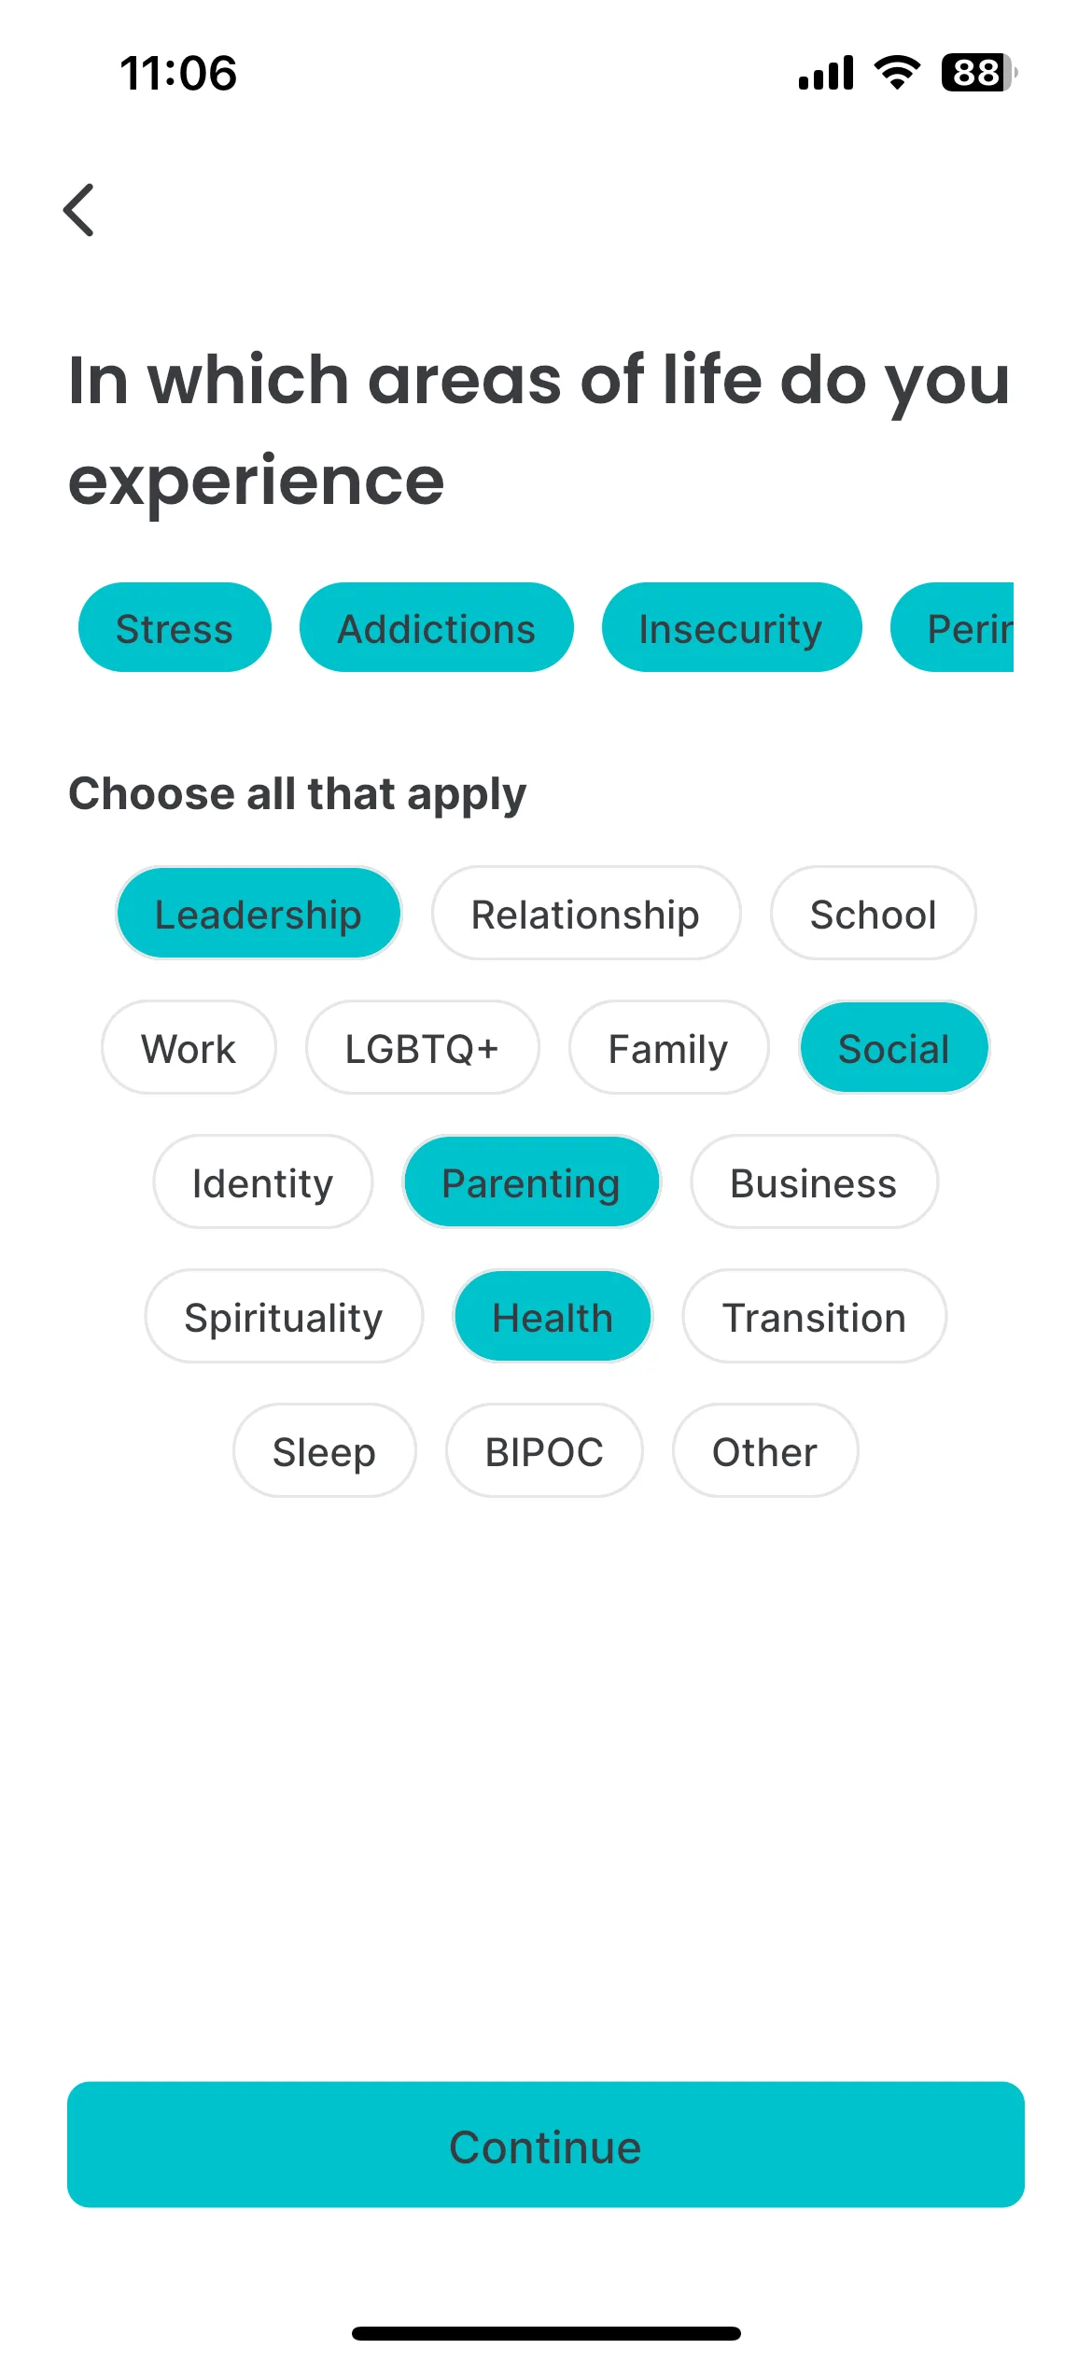
Task: Toggle the School chip on
Action: (873, 914)
